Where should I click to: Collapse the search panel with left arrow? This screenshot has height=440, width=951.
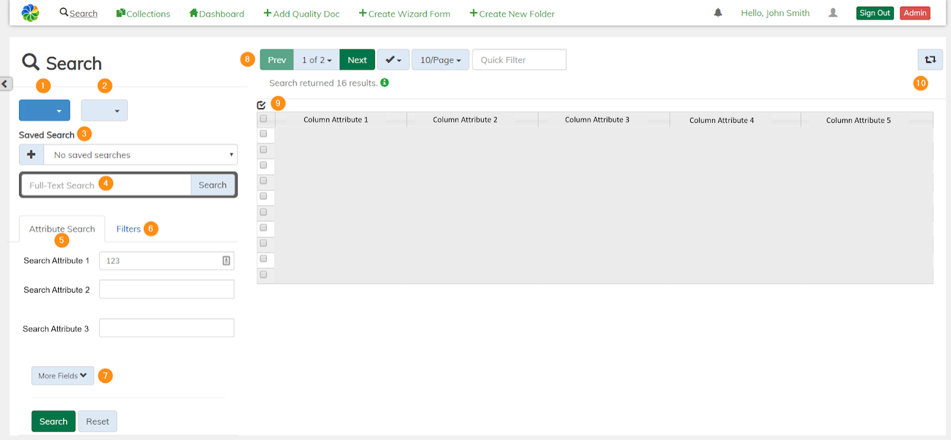coord(5,84)
